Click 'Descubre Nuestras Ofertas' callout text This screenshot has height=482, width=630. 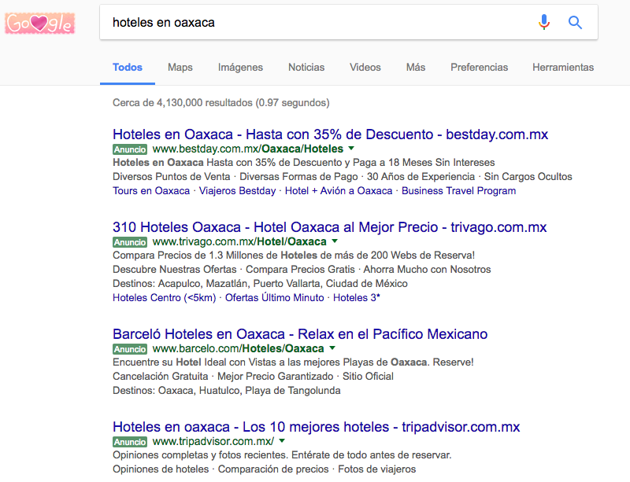(175, 269)
